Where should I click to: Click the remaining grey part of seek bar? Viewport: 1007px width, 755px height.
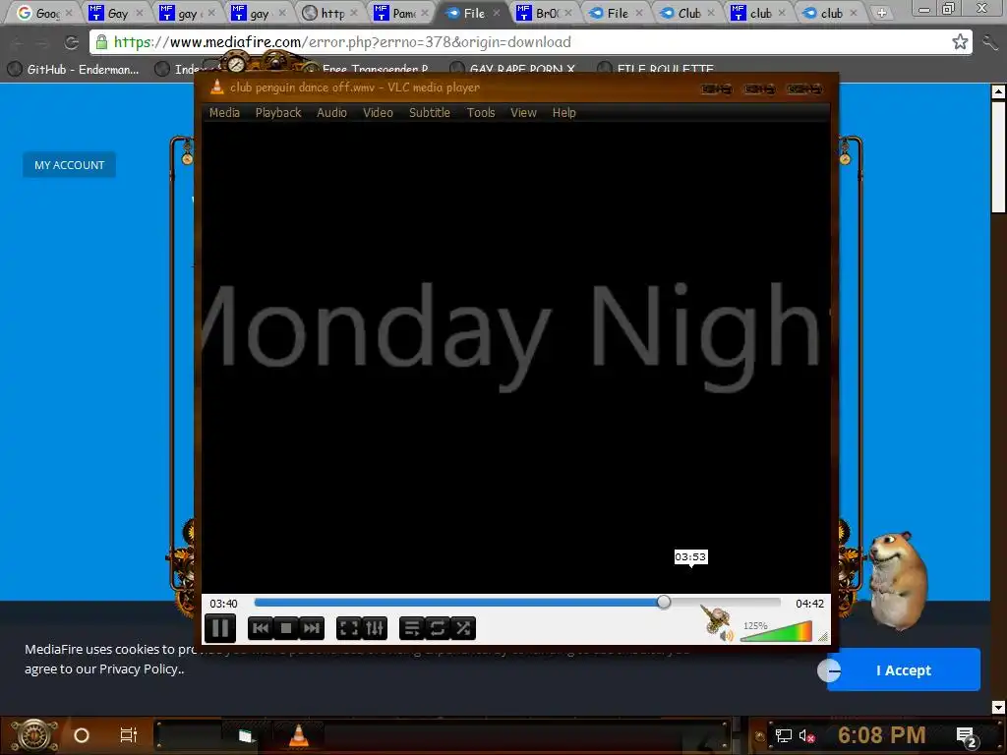726,603
